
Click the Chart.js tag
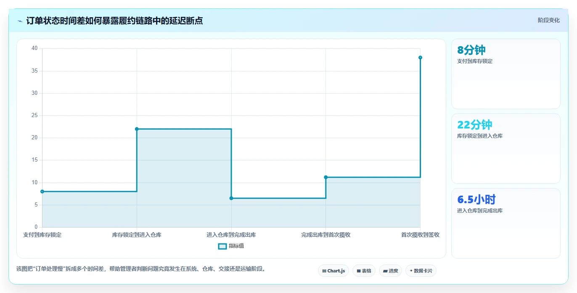pos(333,271)
